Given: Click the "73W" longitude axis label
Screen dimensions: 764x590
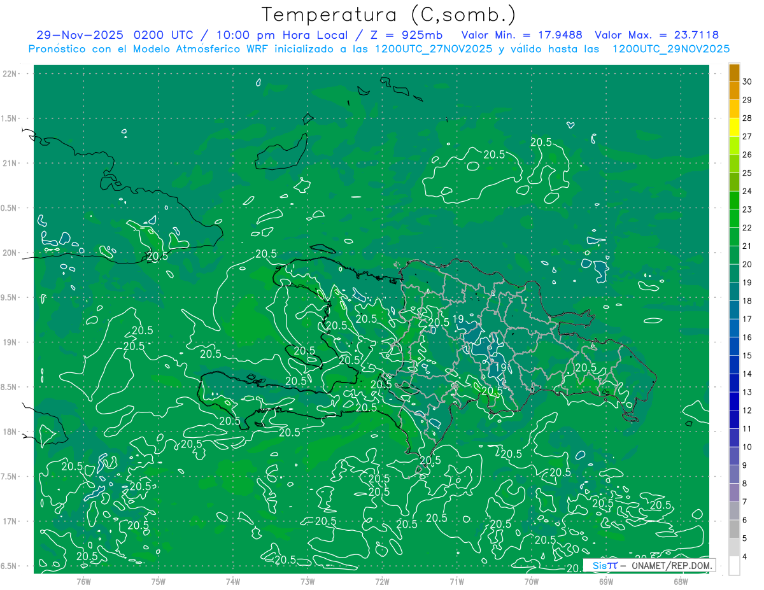Looking at the screenshot, I should pyautogui.click(x=308, y=580).
